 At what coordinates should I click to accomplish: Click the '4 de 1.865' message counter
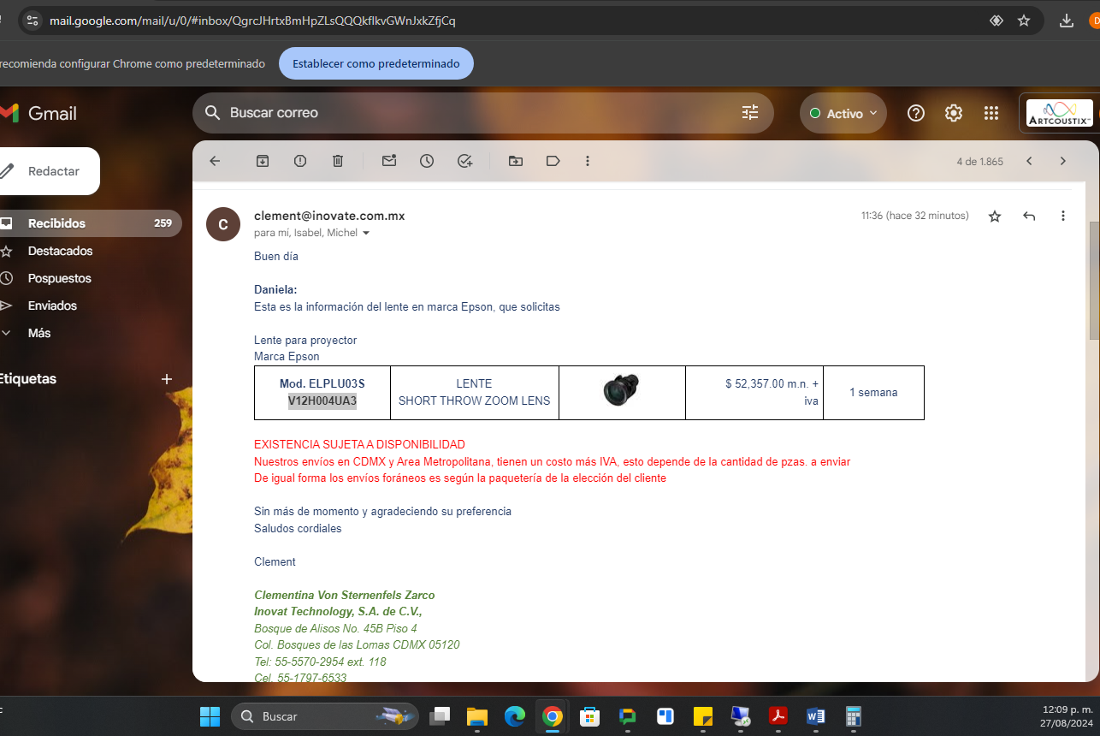(979, 161)
